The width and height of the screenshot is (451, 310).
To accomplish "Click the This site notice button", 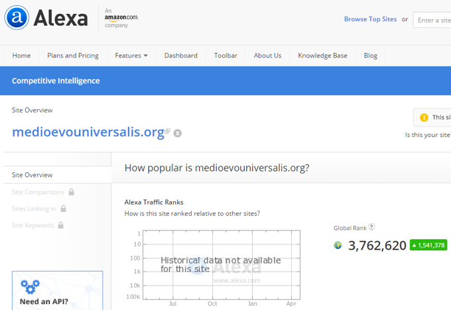I will (x=432, y=117).
